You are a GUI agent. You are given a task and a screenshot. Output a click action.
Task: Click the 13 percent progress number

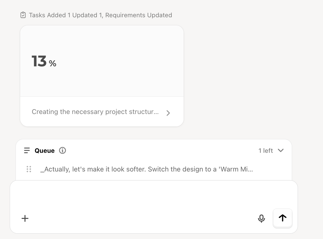coord(39,61)
